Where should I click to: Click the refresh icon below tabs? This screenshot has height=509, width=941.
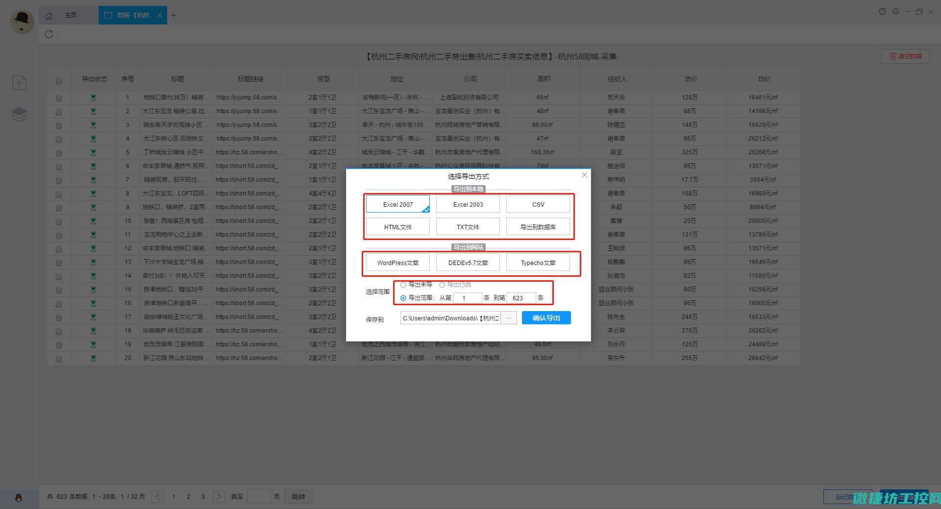(49, 34)
